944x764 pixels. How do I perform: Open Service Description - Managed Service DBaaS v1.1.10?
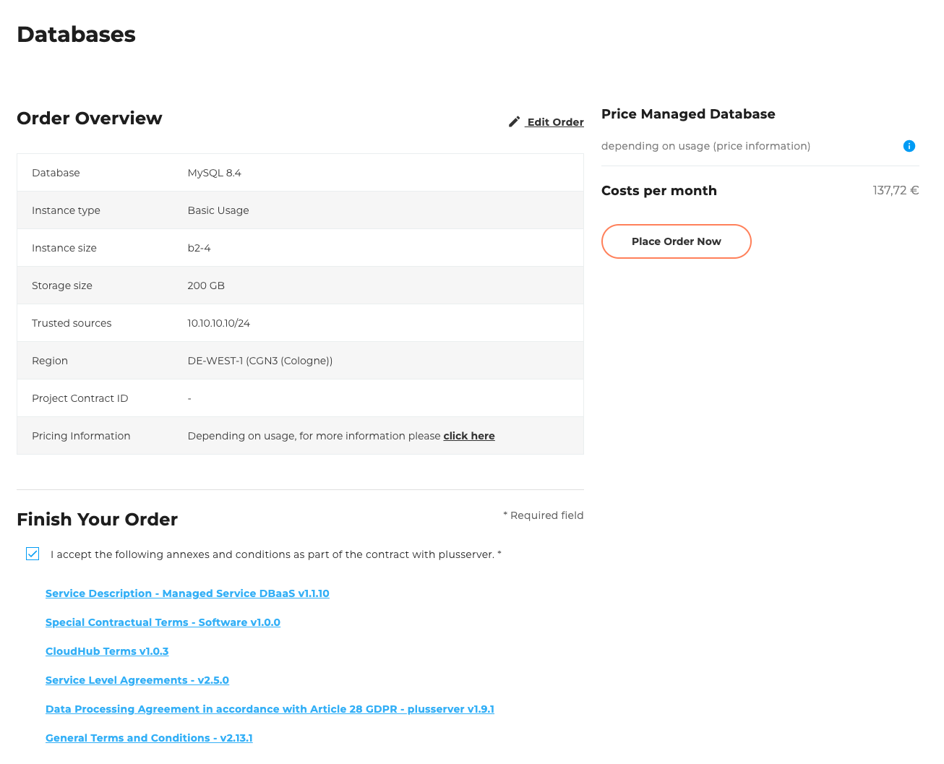point(187,593)
